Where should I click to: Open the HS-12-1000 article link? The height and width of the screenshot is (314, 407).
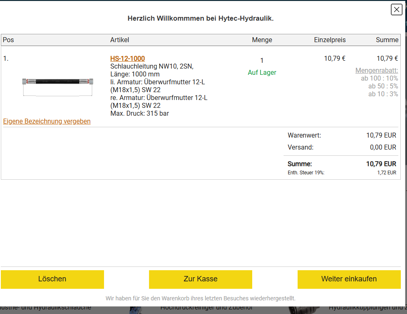pos(128,59)
